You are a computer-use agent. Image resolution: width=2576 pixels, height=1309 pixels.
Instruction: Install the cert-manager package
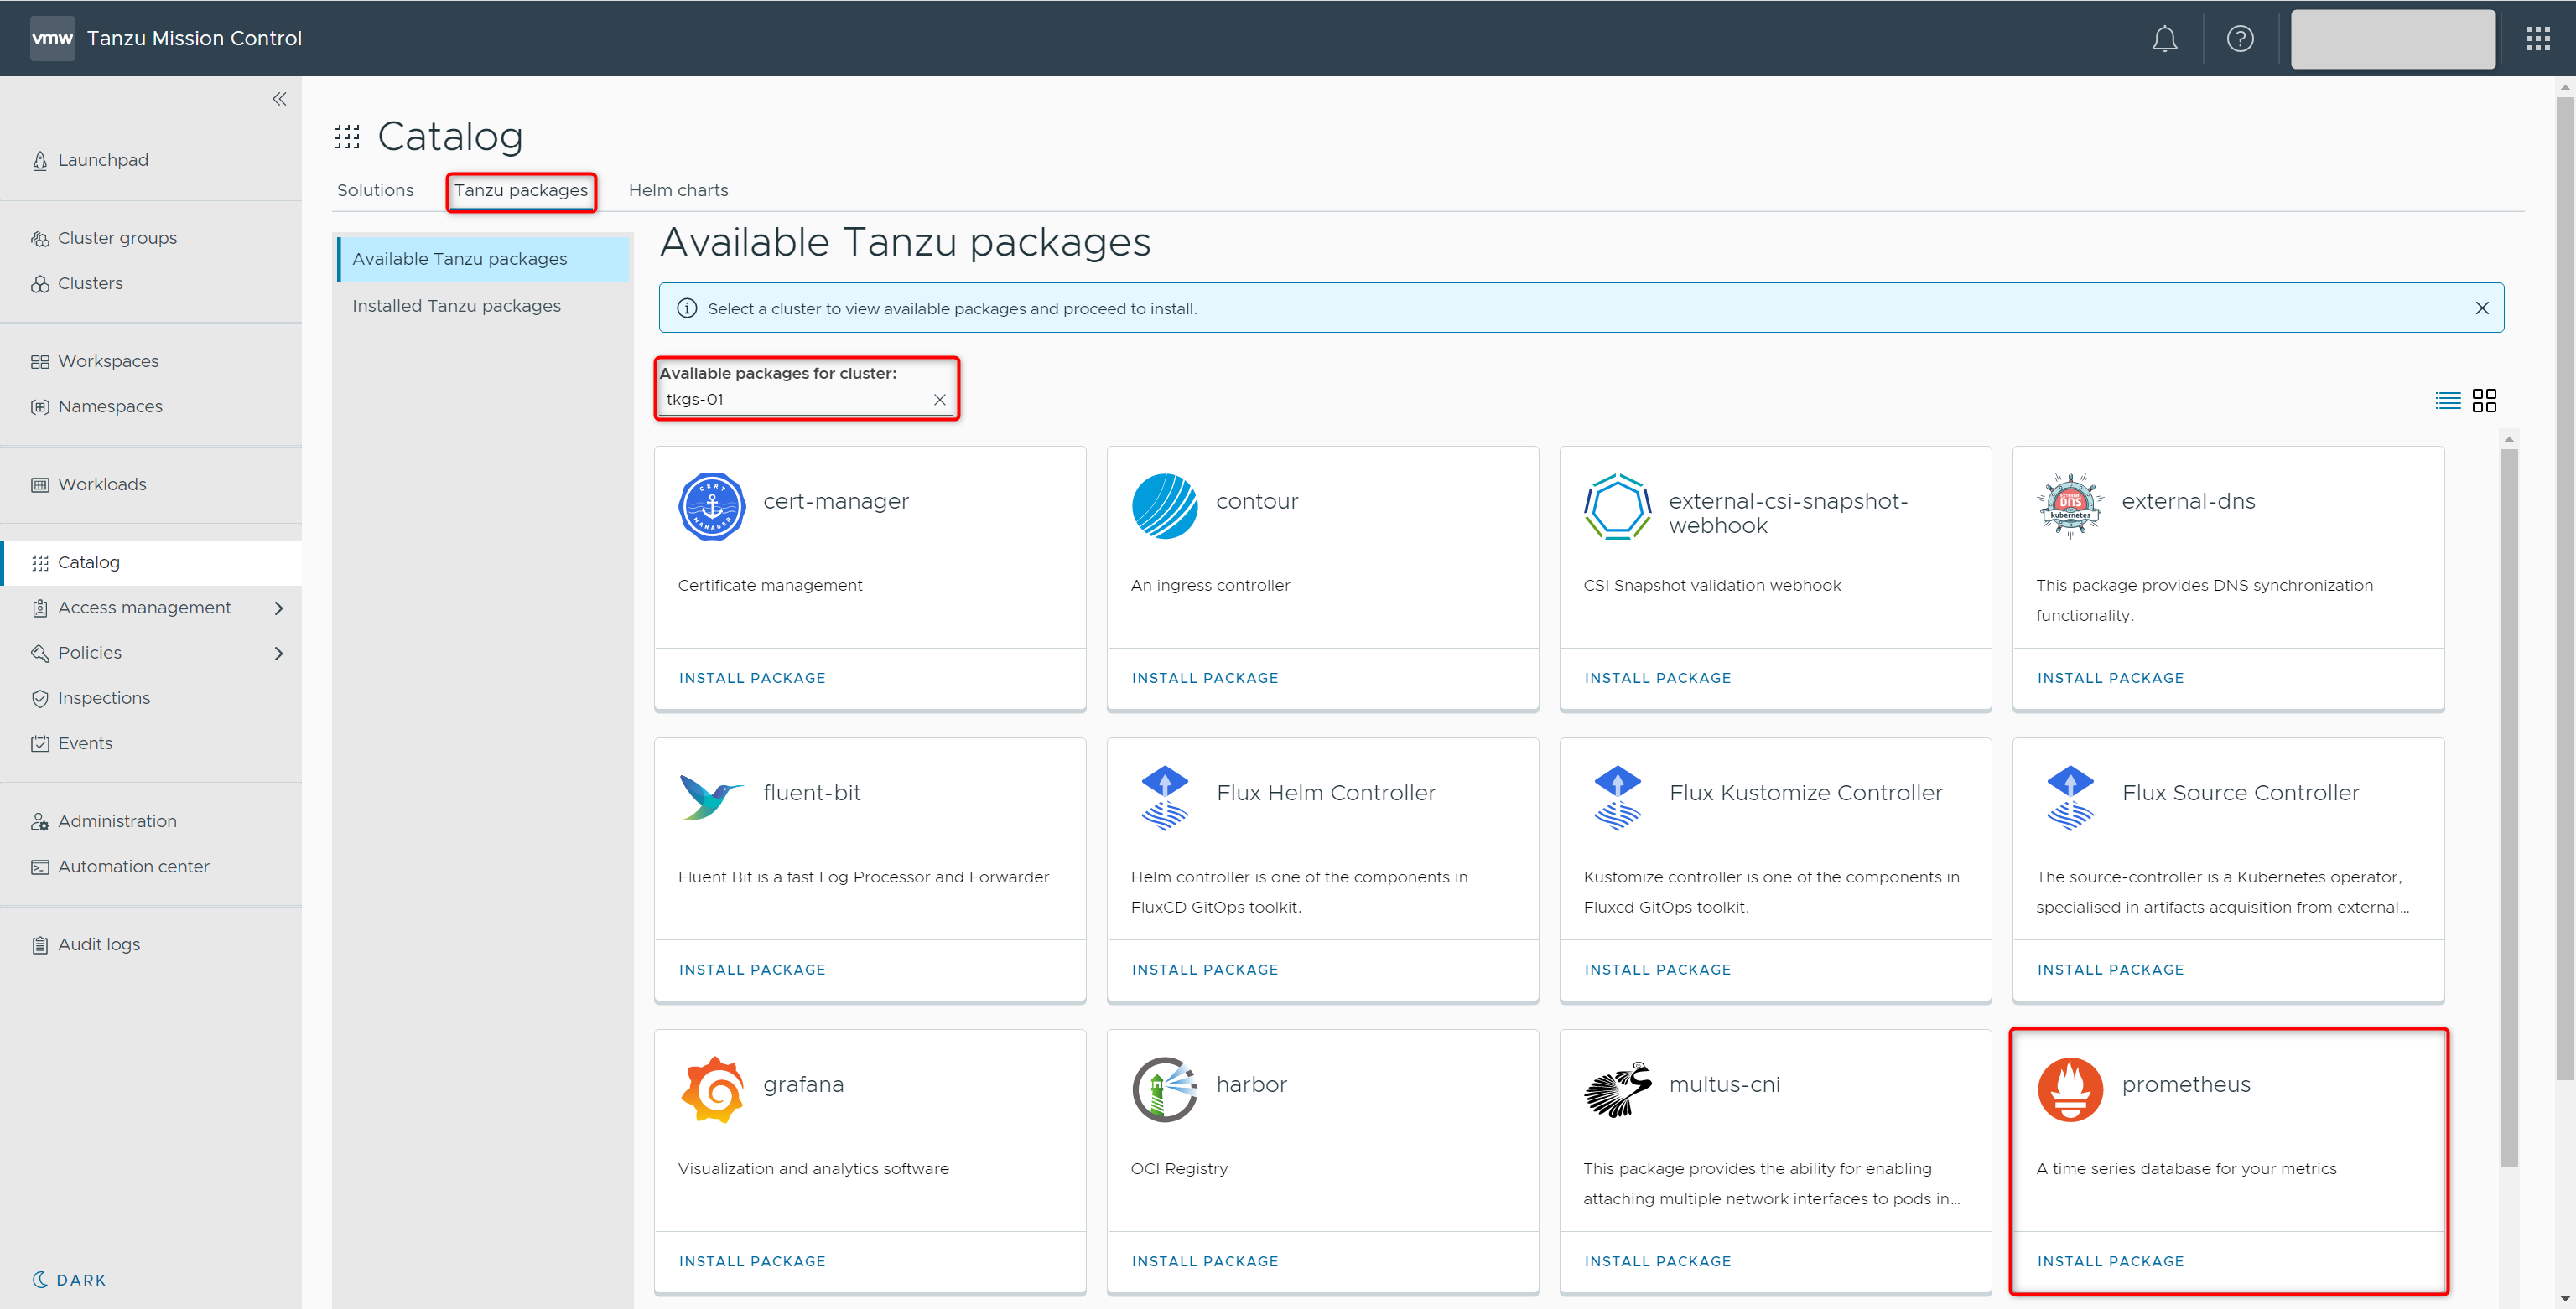[x=752, y=677]
